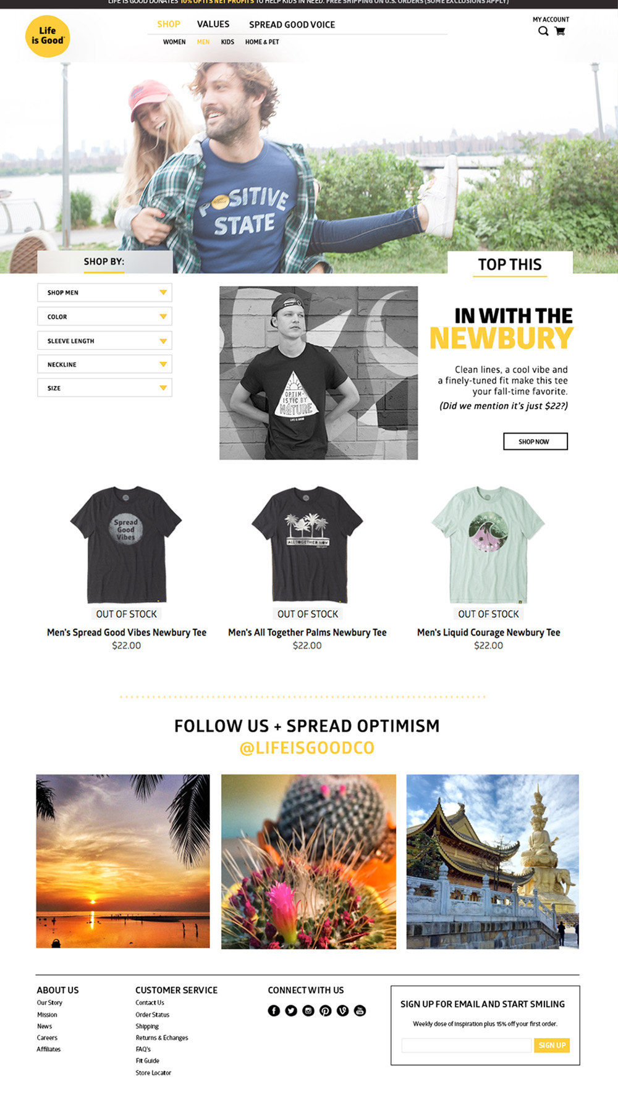Open the Spread Good Voice menu
The image size is (618, 1100).
click(292, 25)
